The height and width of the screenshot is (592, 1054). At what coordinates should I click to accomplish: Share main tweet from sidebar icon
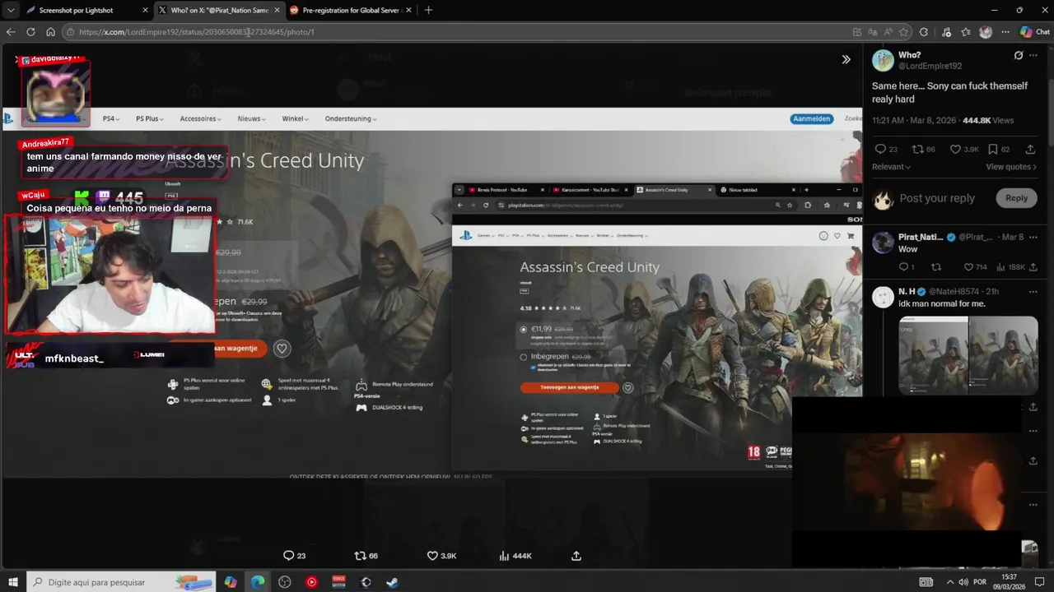1030,150
